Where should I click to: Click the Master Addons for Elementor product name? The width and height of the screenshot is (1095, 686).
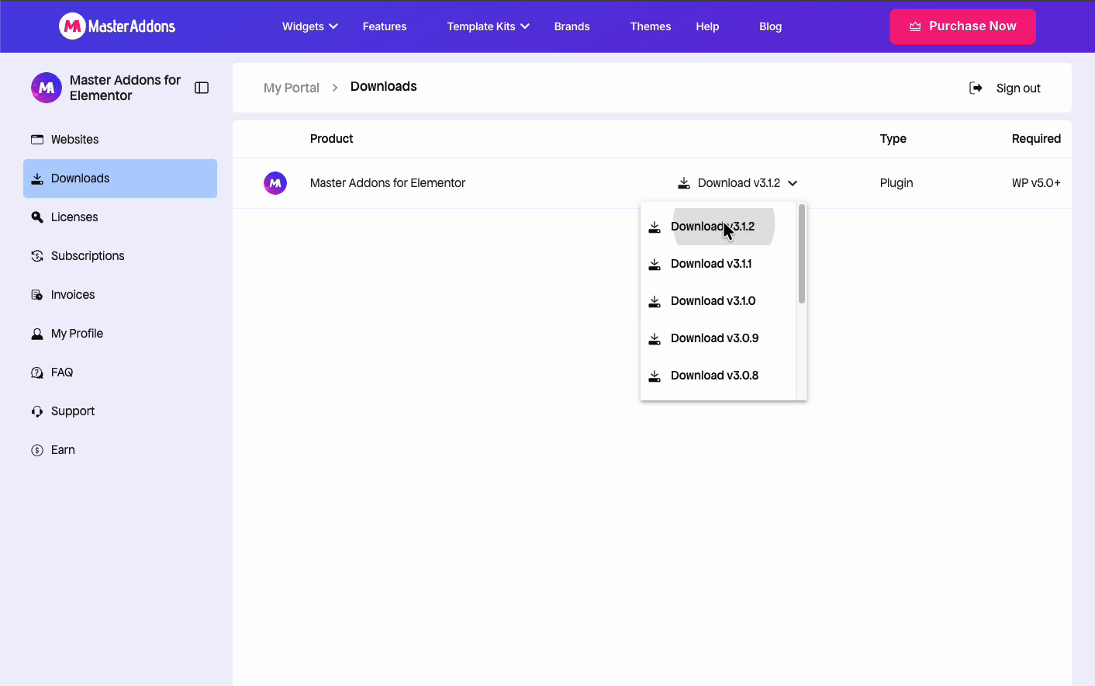(388, 183)
